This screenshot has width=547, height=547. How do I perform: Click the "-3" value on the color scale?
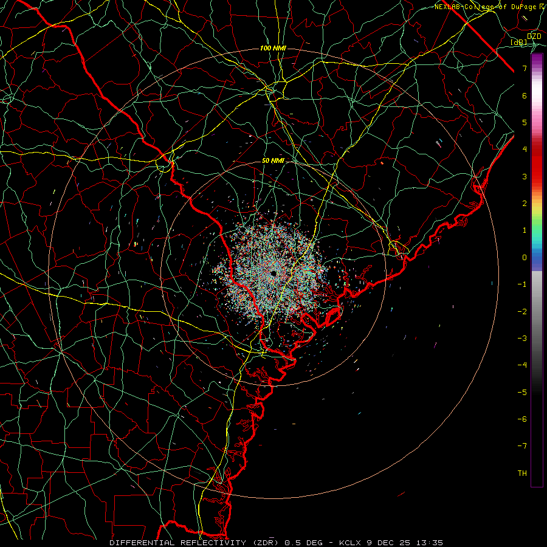(522, 338)
